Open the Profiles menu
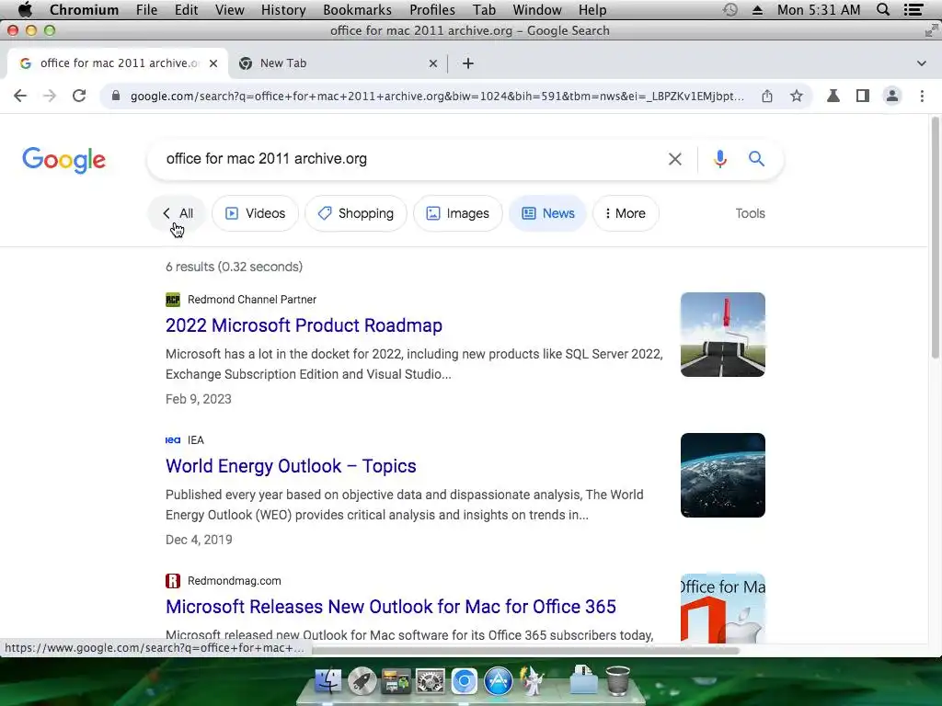 pyautogui.click(x=432, y=10)
